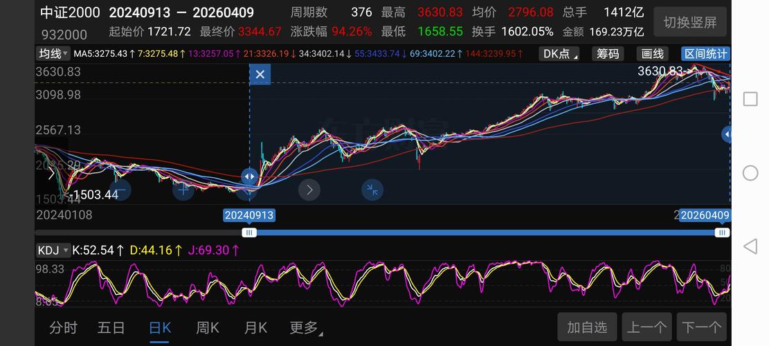769x346 pixels.
Task: Zoom in the chart with plus icon
Action: pos(183,190)
